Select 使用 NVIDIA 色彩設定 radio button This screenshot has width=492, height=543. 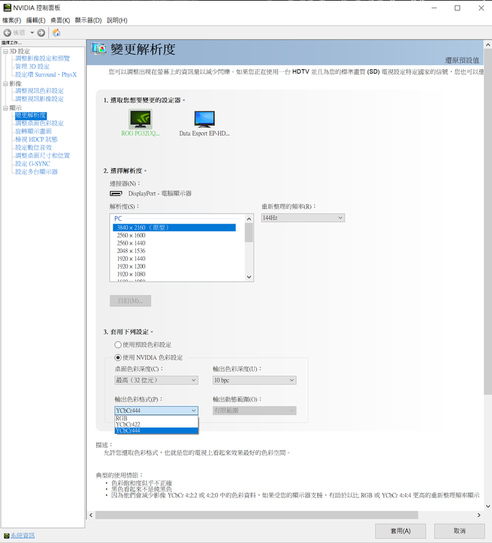coord(118,358)
